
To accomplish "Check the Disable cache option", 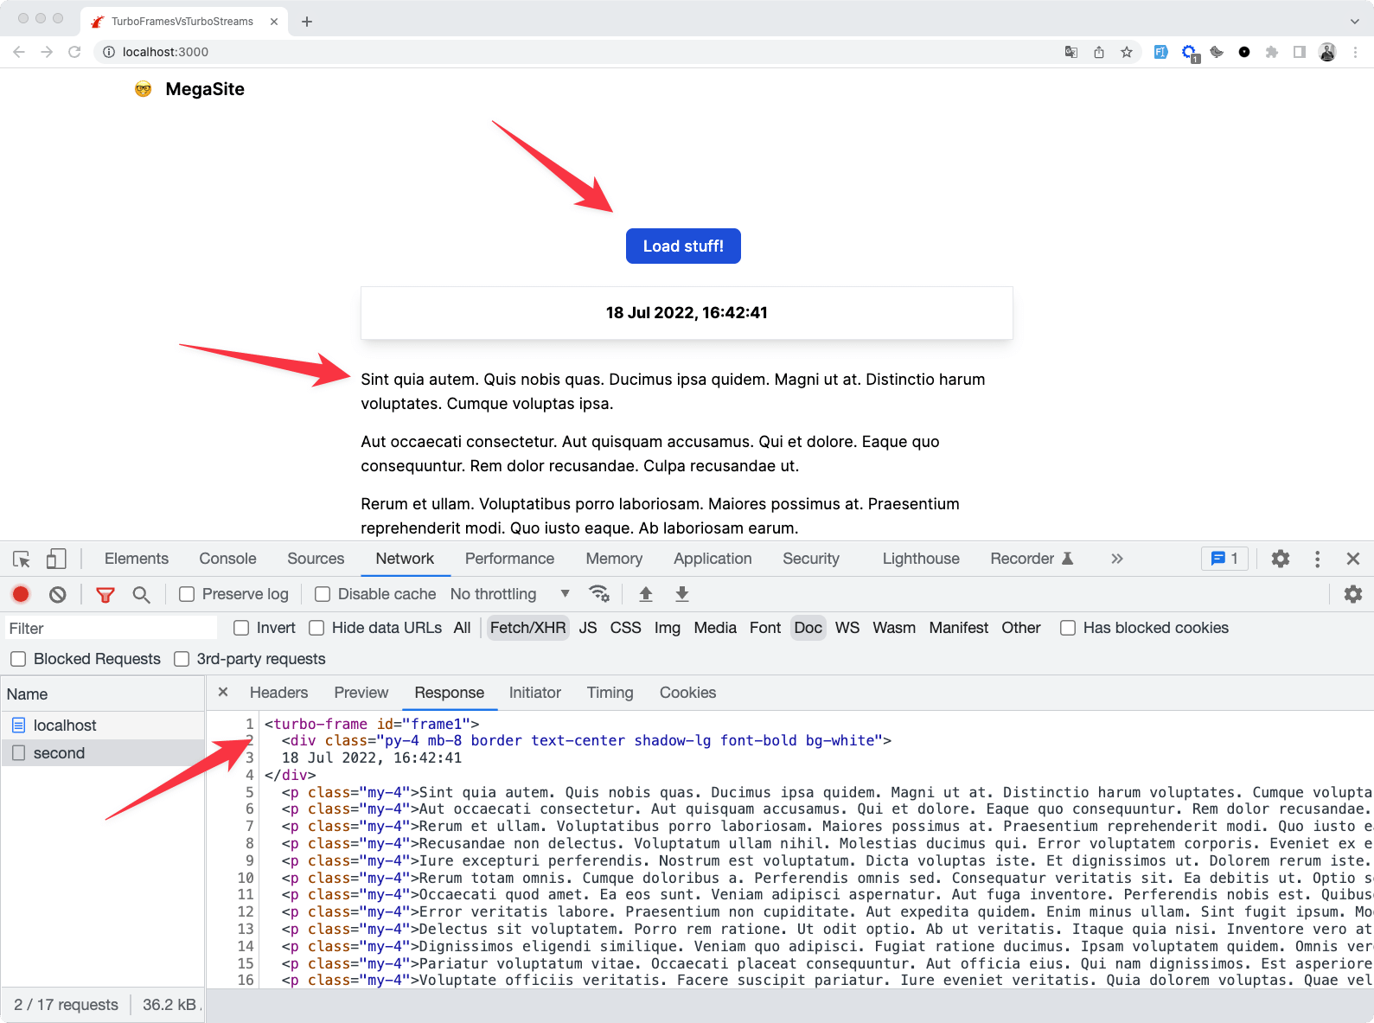I will 323,594.
